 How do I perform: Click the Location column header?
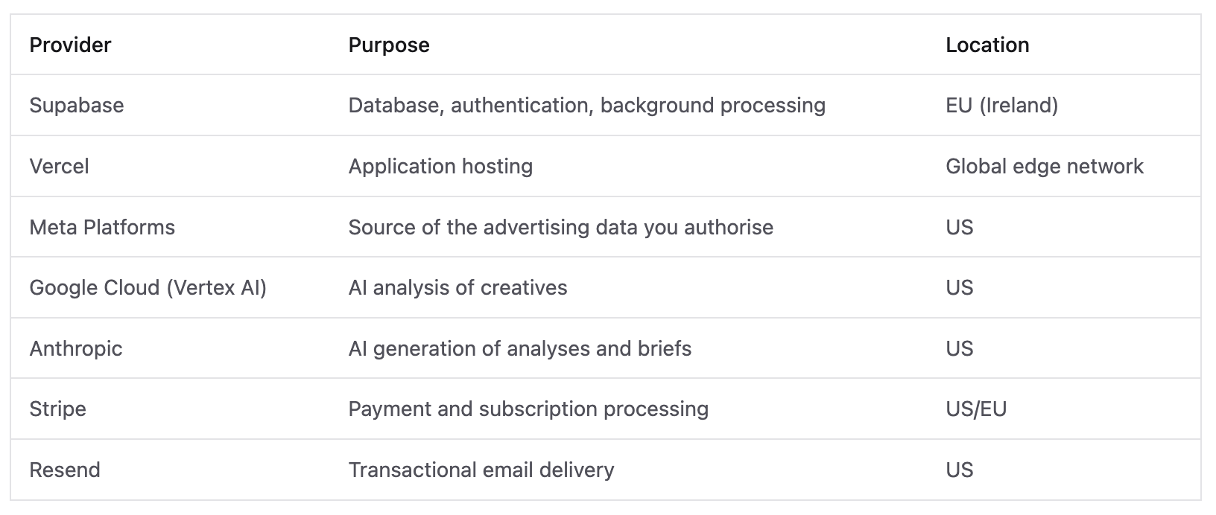pyautogui.click(x=987, y=45)
